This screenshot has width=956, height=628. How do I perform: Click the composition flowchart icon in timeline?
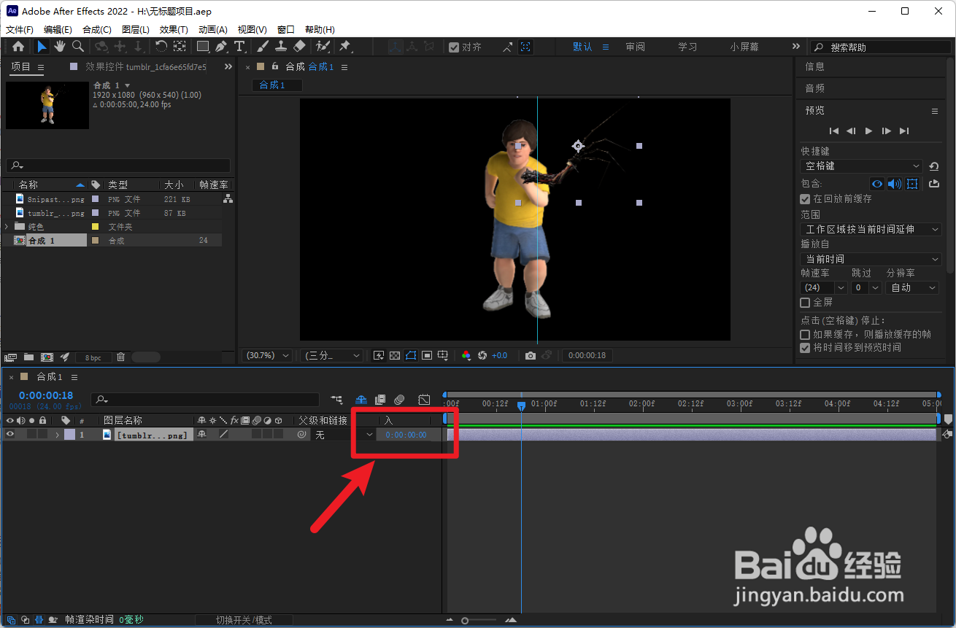(x=336, y=400)
